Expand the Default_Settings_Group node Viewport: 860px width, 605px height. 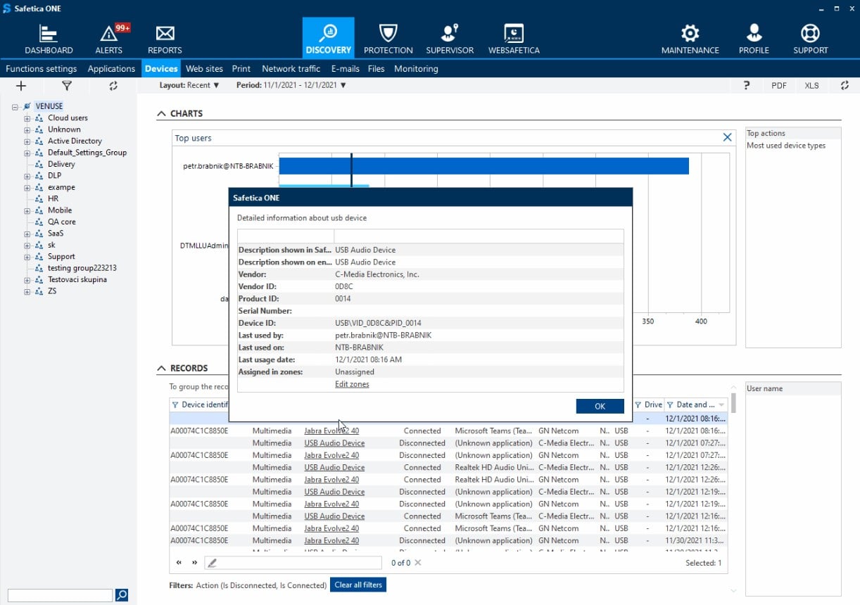(x=27, y=153)
